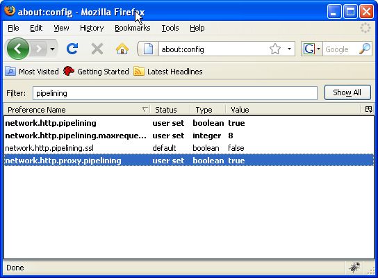
Task: Click the Done status bar text
Action: (15, 268)
